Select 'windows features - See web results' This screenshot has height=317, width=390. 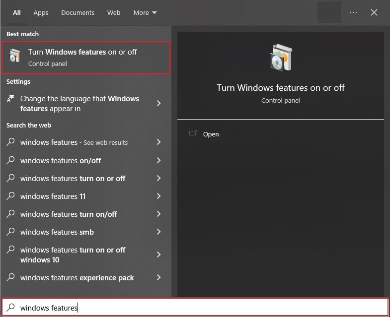(x=86, y=142)
